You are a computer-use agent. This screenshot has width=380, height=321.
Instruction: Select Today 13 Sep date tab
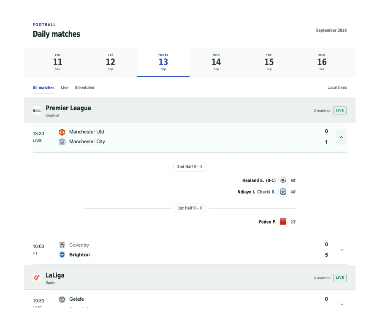(x=163, y=63)
